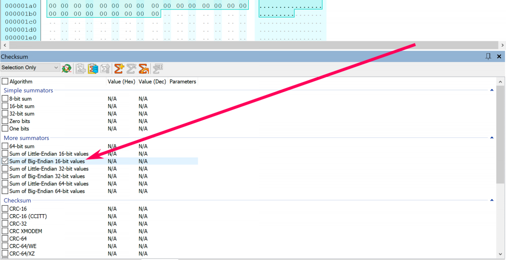The height and width of the screenshot is (260, 506).
Task: Click the hex view horizontal scrollbar thumb
Action: tap(254, 45)
